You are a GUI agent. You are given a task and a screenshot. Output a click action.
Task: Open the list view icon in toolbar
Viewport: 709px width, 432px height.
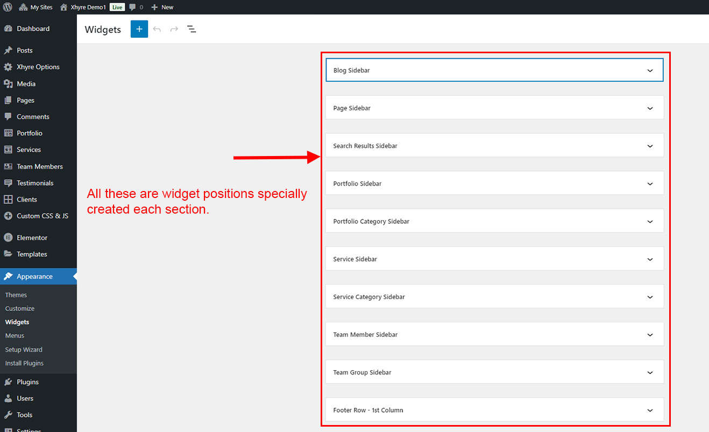[x=192, y=29]
